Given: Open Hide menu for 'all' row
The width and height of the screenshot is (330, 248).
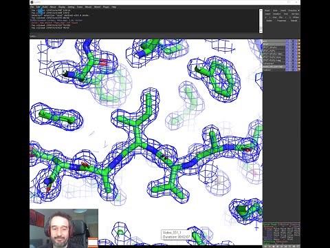Looking at the screenshot, I should [293, 41].
